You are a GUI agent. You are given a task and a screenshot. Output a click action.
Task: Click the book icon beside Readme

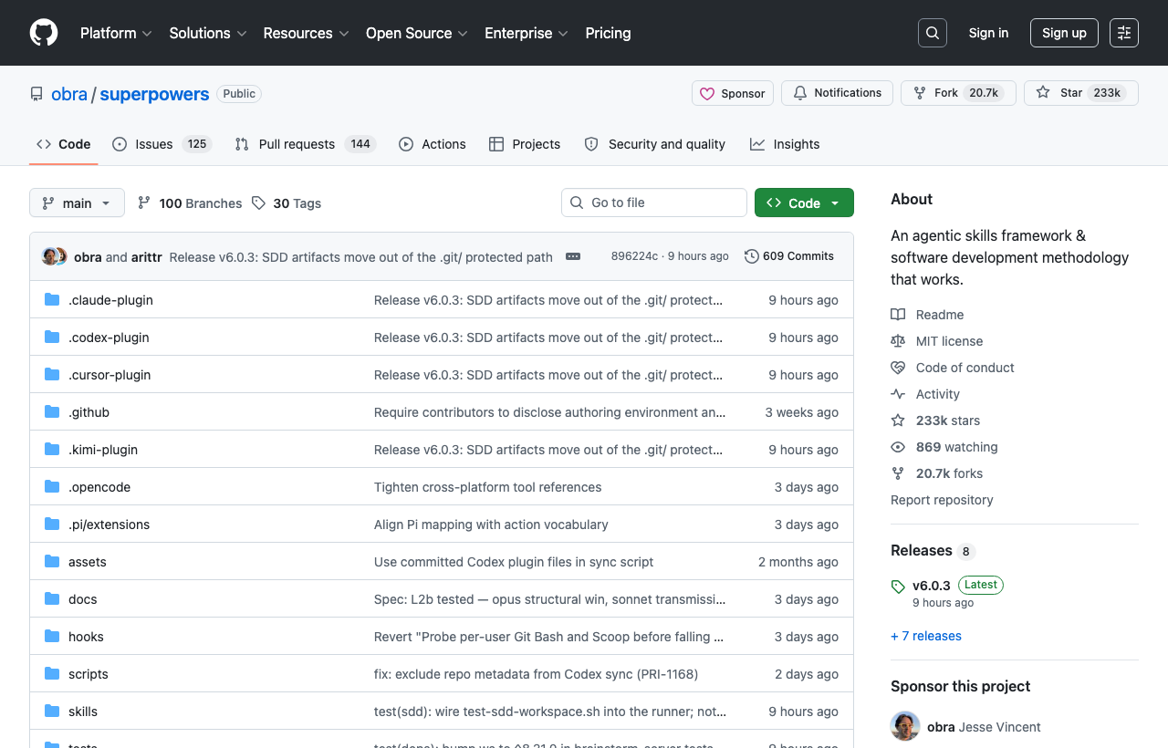click(898, 315)
